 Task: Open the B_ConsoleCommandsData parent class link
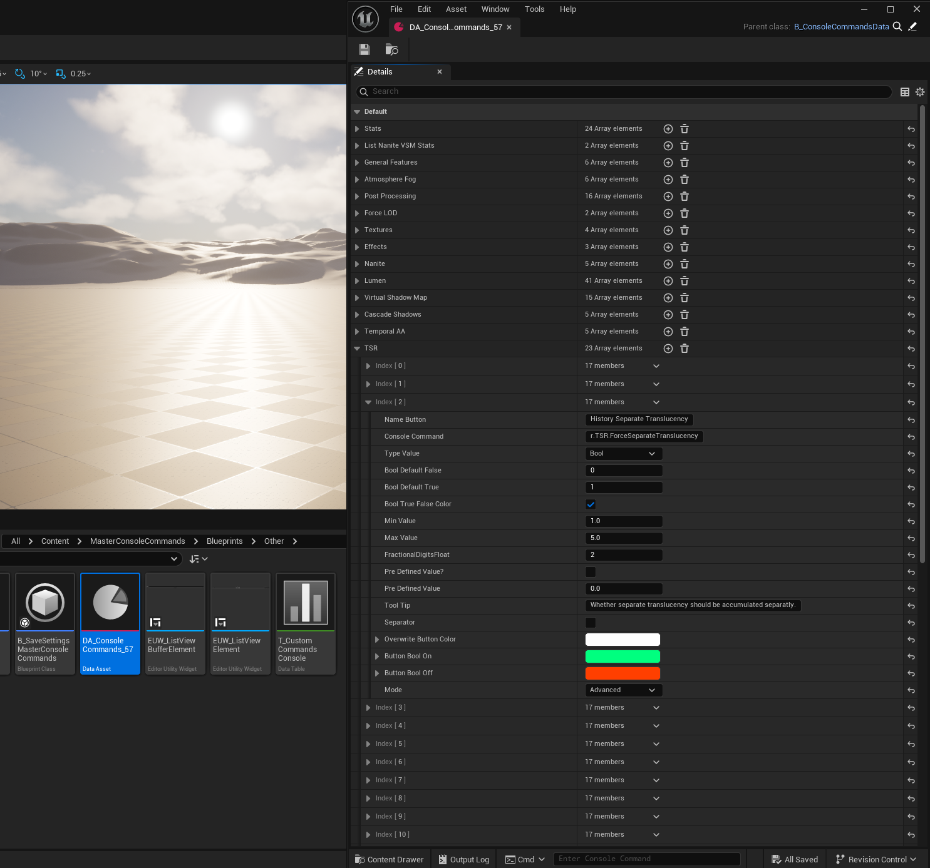[841, 27]
